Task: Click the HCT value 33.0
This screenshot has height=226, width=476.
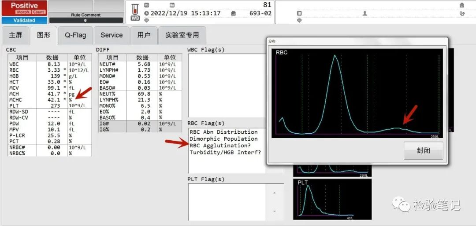Action: pyautogui.click(x=54, y=82)
